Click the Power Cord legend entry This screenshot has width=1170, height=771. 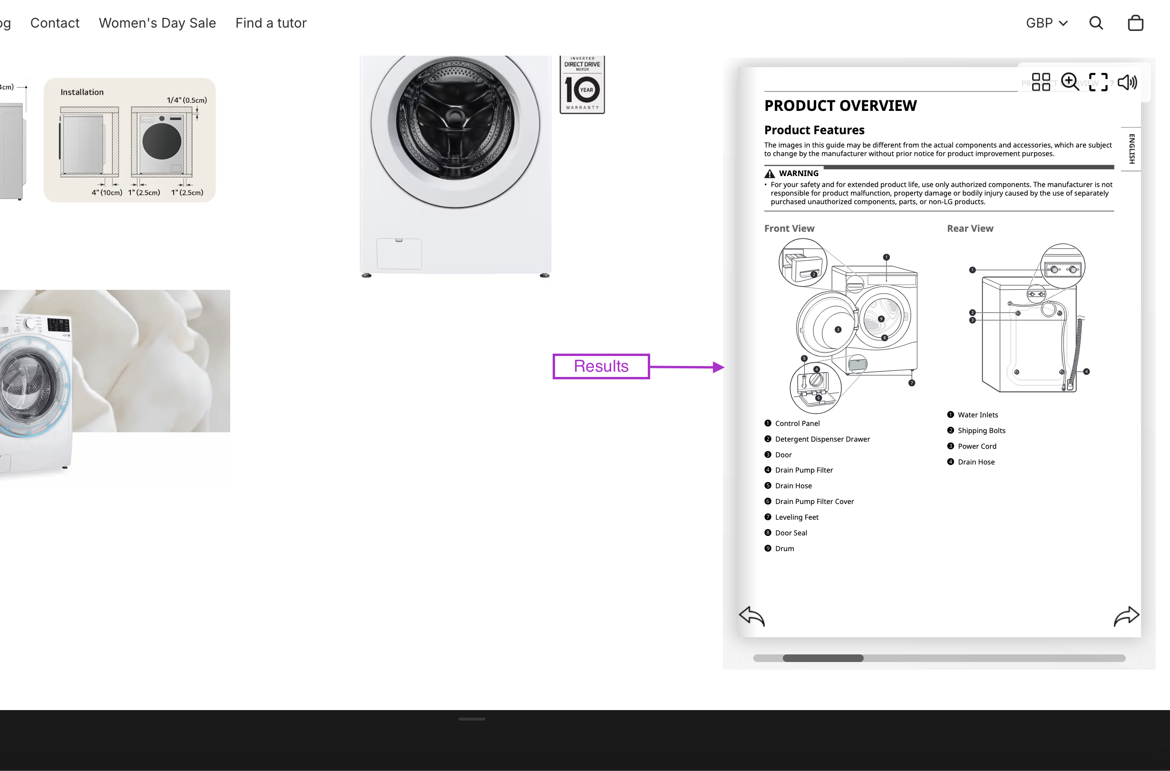[x=972, y=446]
